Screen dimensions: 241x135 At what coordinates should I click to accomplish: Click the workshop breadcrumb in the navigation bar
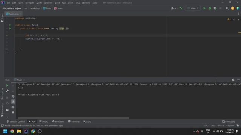35,8
